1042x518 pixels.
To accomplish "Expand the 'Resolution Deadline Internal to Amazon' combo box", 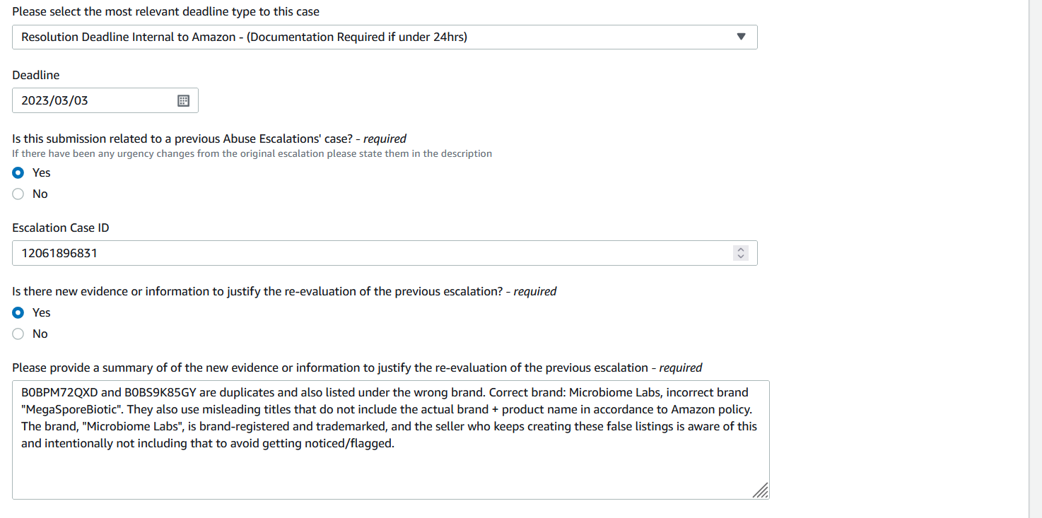I will (385, 37).
